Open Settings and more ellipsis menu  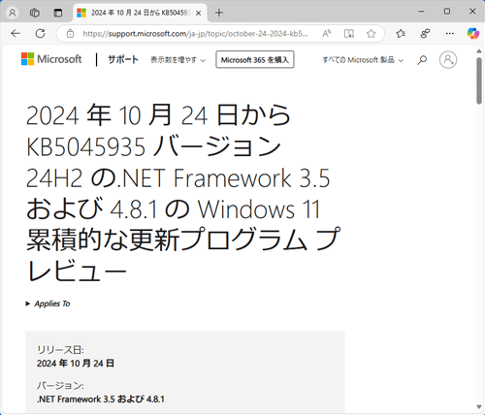pyautogui.click(x=450, y=33)
